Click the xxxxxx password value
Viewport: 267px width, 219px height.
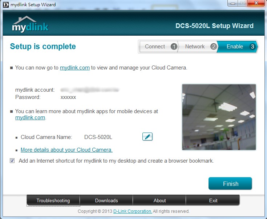coord(68,97)
